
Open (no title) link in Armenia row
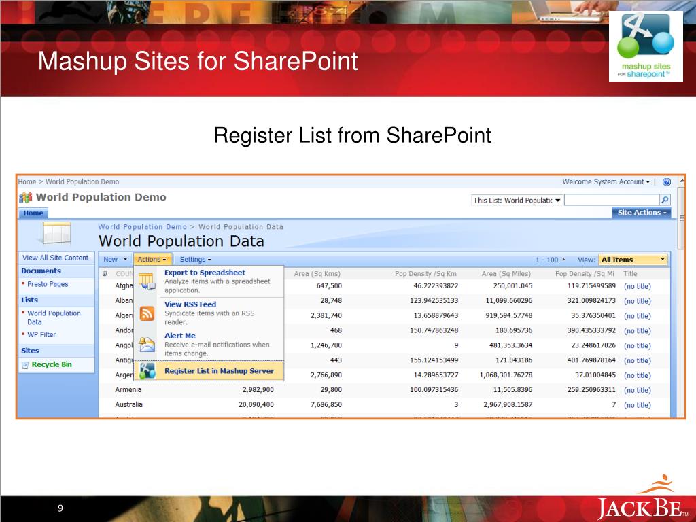(x=637, y=390)
